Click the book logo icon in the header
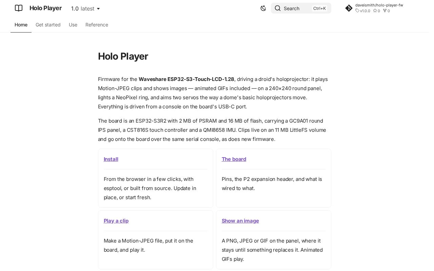434x271 pixels. (19, 8)
